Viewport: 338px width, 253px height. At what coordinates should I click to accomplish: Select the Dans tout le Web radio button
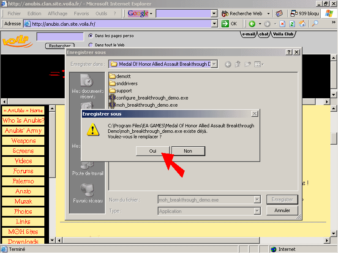click(x=91, y=45)
